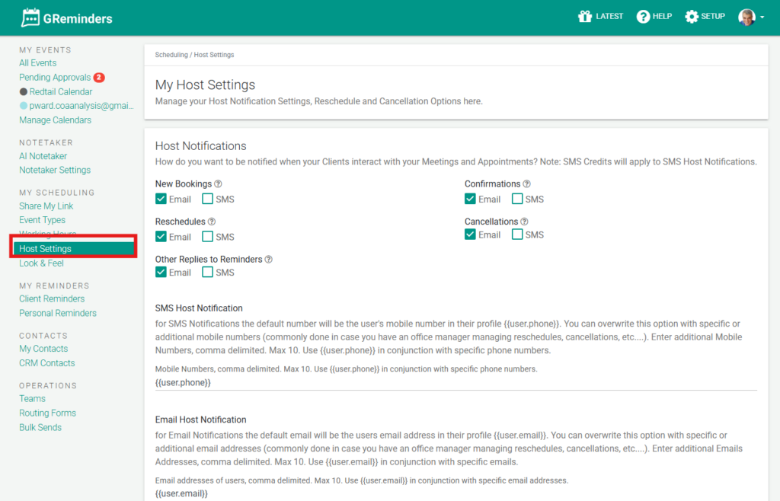Open Pending Approvals with badge
The image size is (780, 501).
pos(55,78)
